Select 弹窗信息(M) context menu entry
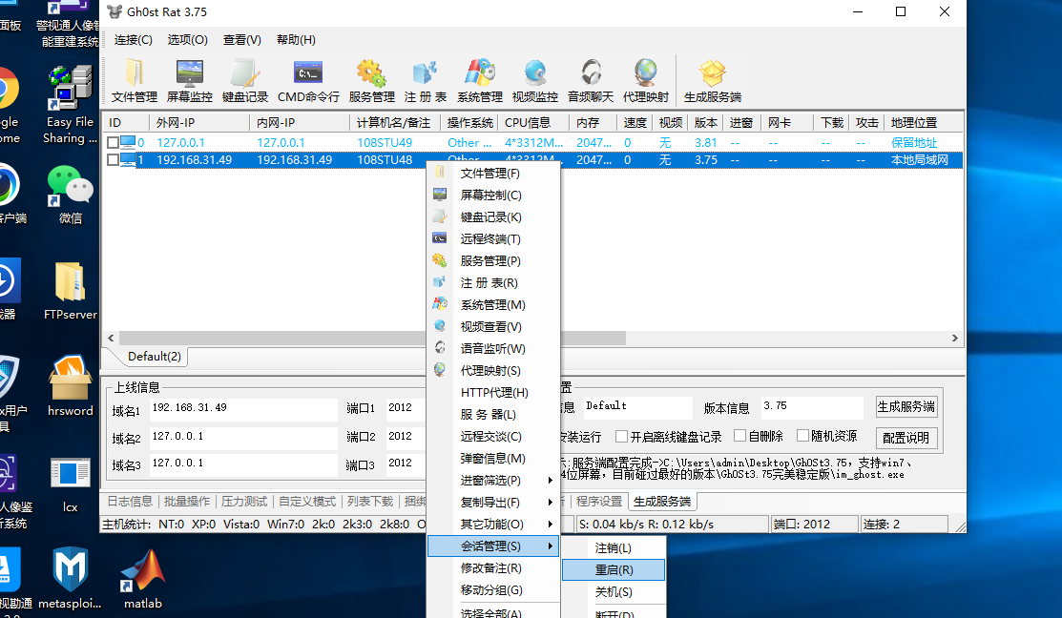 click(x=493, y=458)
